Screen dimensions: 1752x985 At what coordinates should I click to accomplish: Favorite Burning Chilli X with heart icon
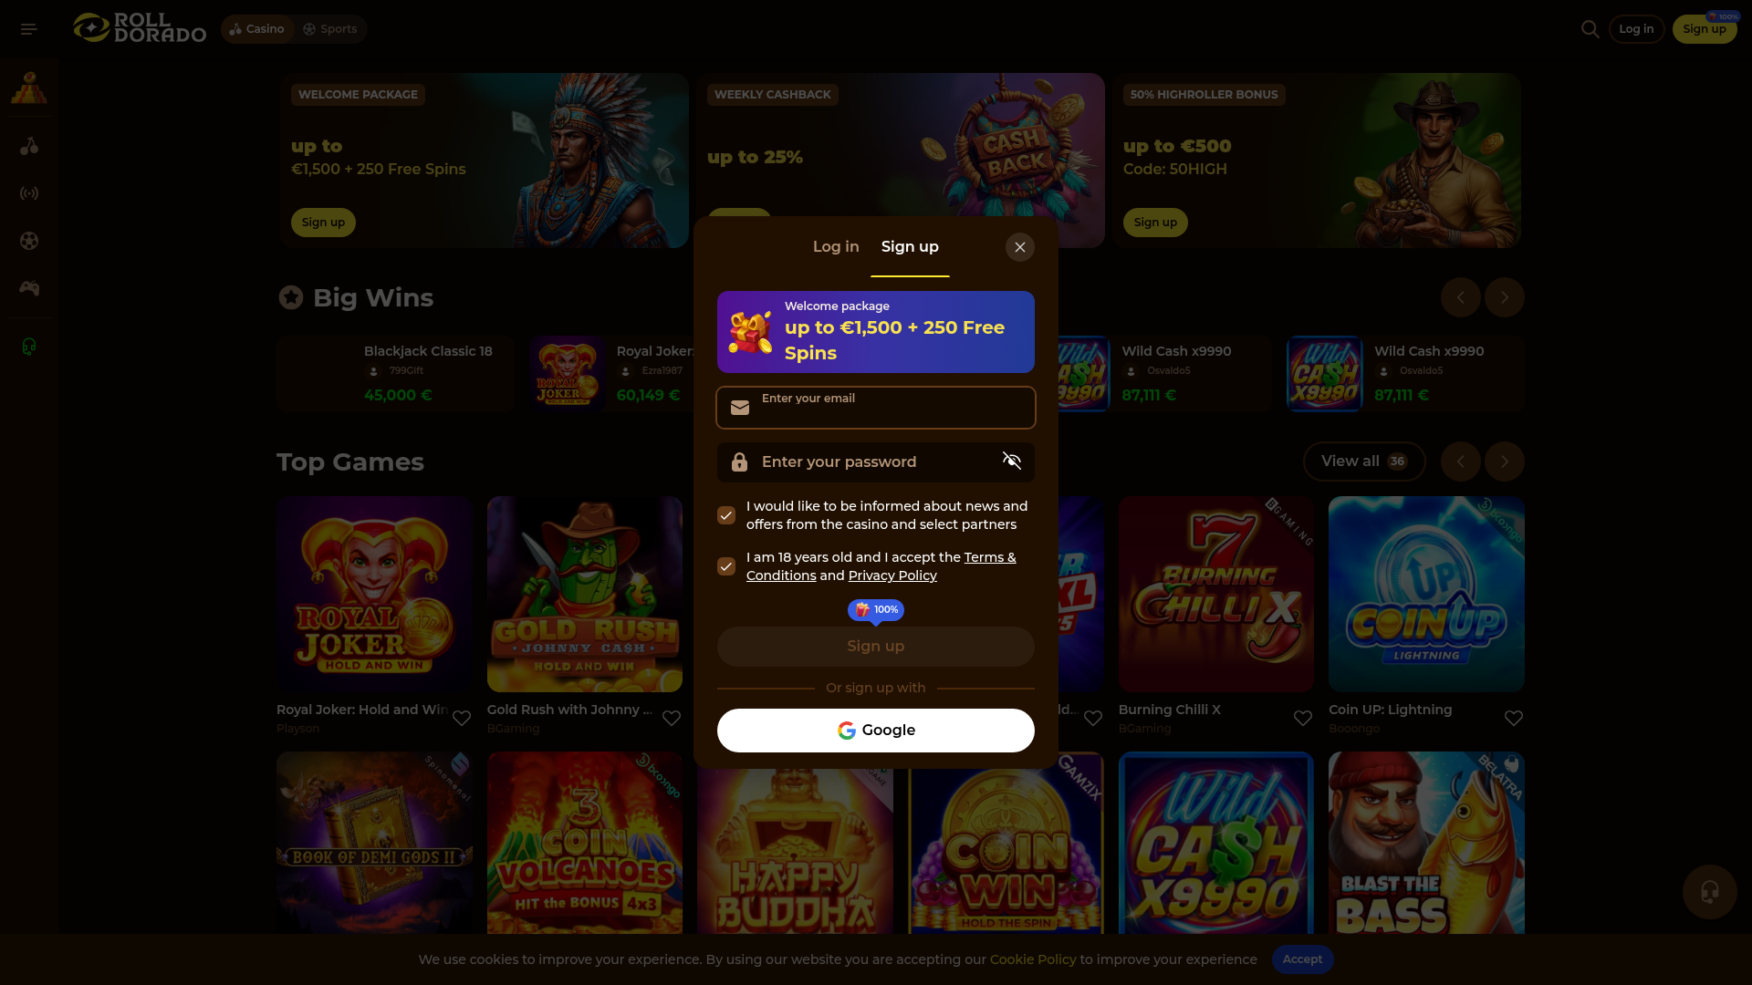pos(1303,719)
